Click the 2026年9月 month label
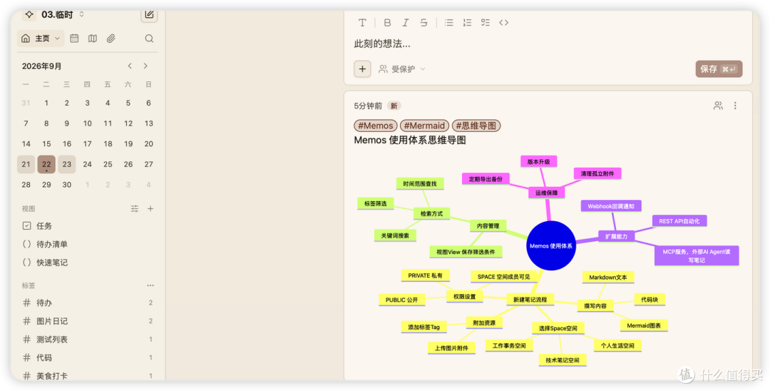Screen dimensions: 770x391 (42, 66)
